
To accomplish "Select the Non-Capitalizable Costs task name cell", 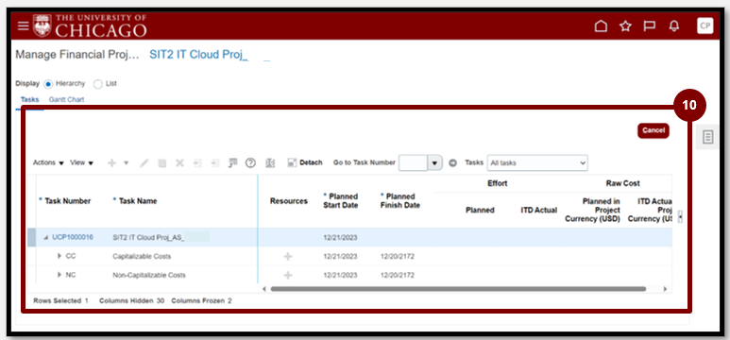I will tap(149, 275).
